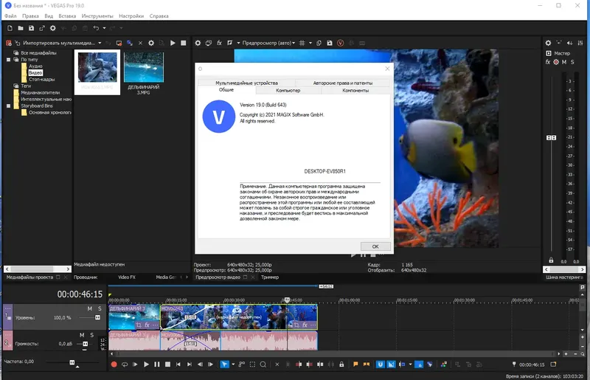Click Pause in timeline transport bar
Viewport: 590px width, 380px height.
(x=157, y=365)
